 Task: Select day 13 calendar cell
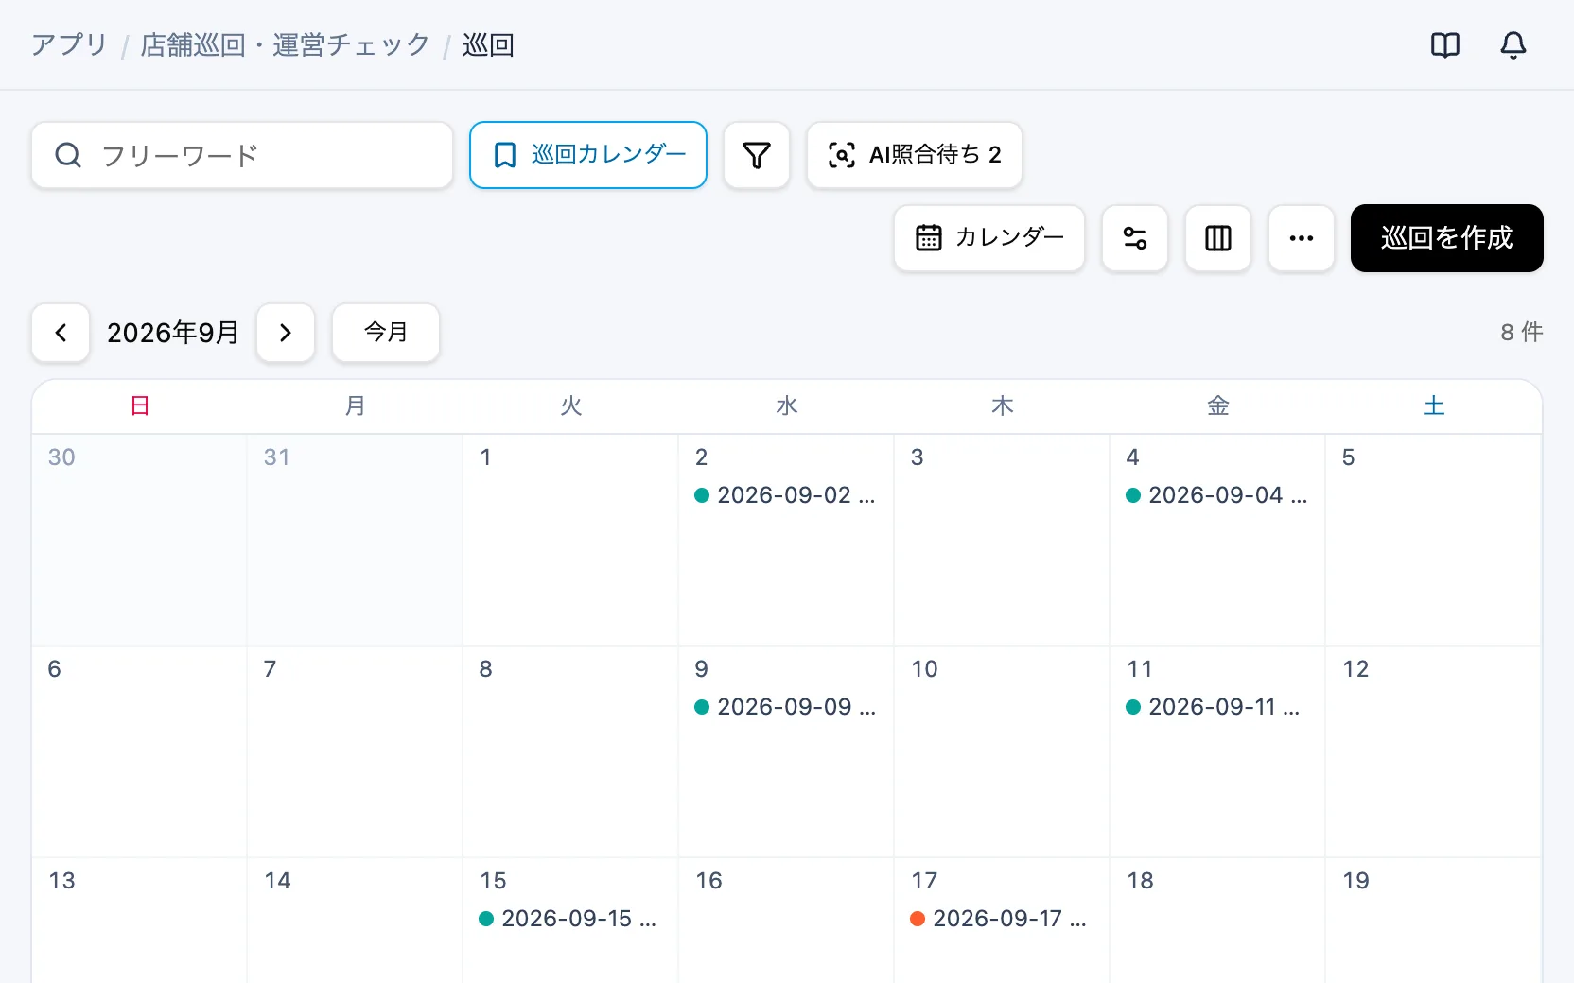(139, 921)
